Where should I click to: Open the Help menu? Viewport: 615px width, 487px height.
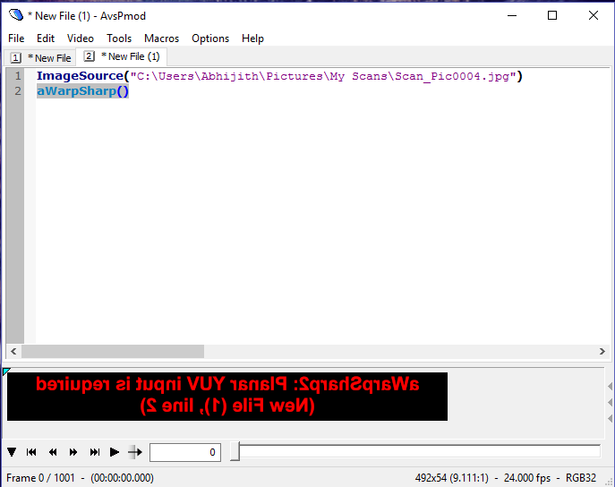pos(252,38)
